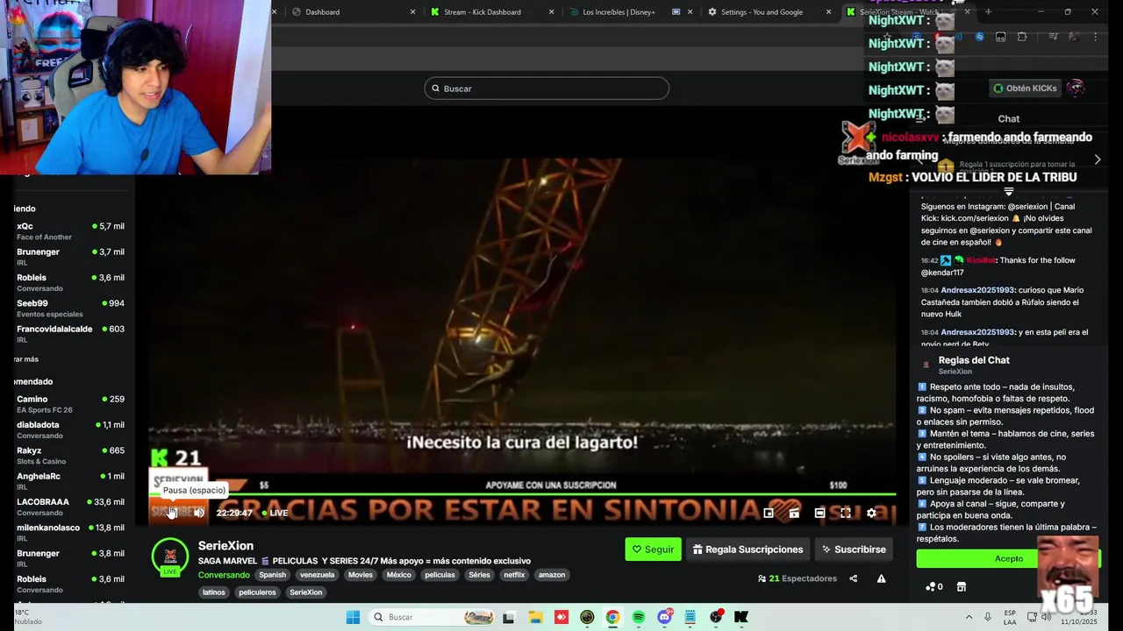Screen dimensions: 1123x631
Task: Open Andresax20251993 username in chat
Action: (x=977, y=290)
